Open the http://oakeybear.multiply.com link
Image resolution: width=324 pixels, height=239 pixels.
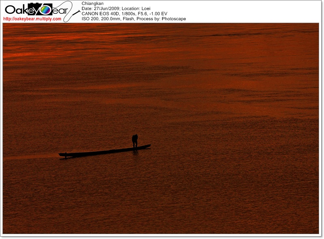pyautogui.click(x=32, y=19)
